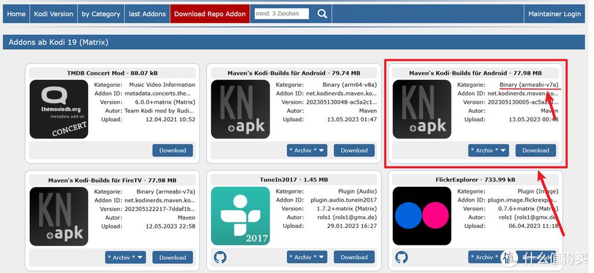This screenshot has width=594, height=273.
Task: Open the last Addons menu
Action: [148, 14]
